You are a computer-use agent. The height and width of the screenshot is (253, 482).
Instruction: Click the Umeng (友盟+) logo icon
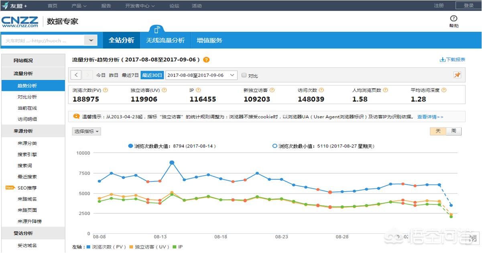(x=5, y=6)
